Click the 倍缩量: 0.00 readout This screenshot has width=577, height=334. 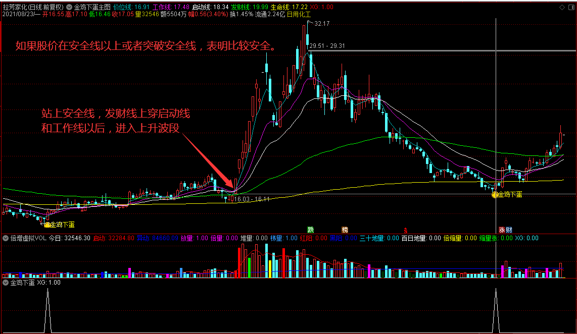pos(460,238)
